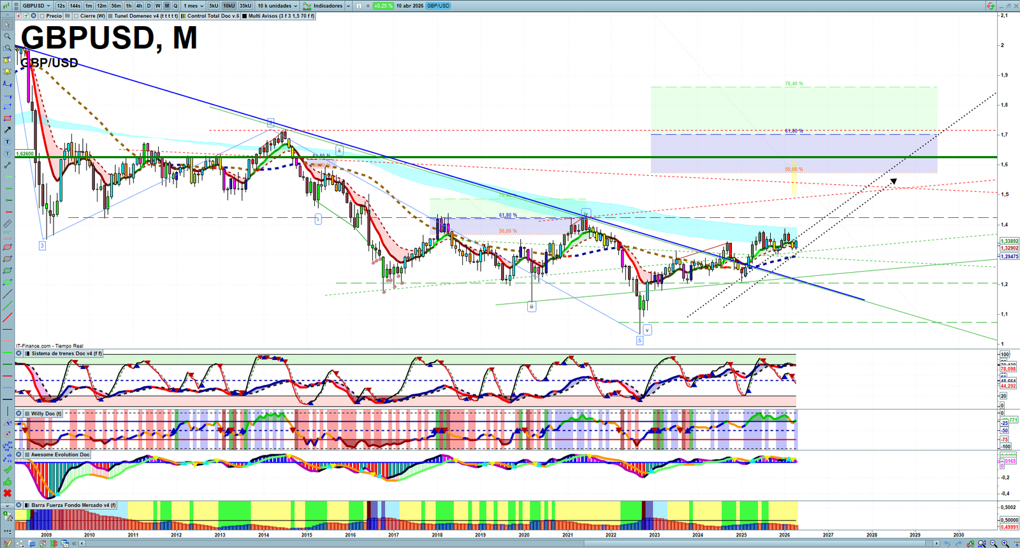Viewport: 1020px width, 548px height.
Task: Click the Tunel Domenec v4 indicator label
Action: 145,16
